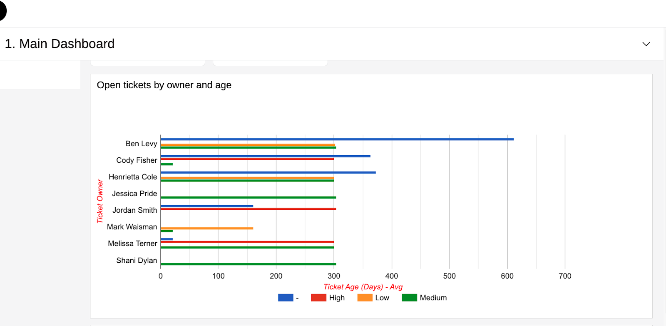Select Cody Fisher's blue bar

point(266,156)
